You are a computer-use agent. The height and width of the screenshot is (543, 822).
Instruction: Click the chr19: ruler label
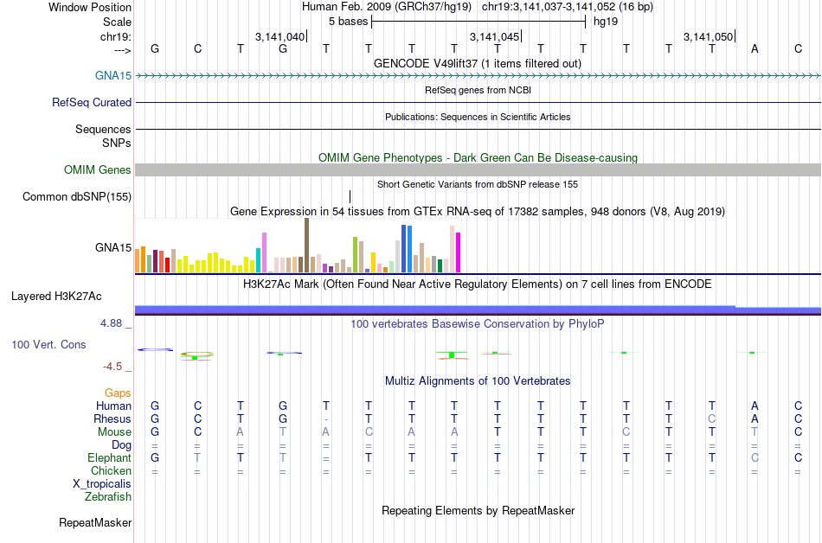coord(116,36)
